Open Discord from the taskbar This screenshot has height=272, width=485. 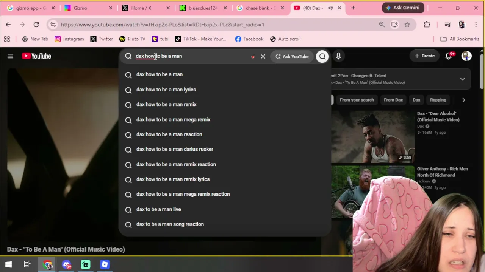pos(67,264)
